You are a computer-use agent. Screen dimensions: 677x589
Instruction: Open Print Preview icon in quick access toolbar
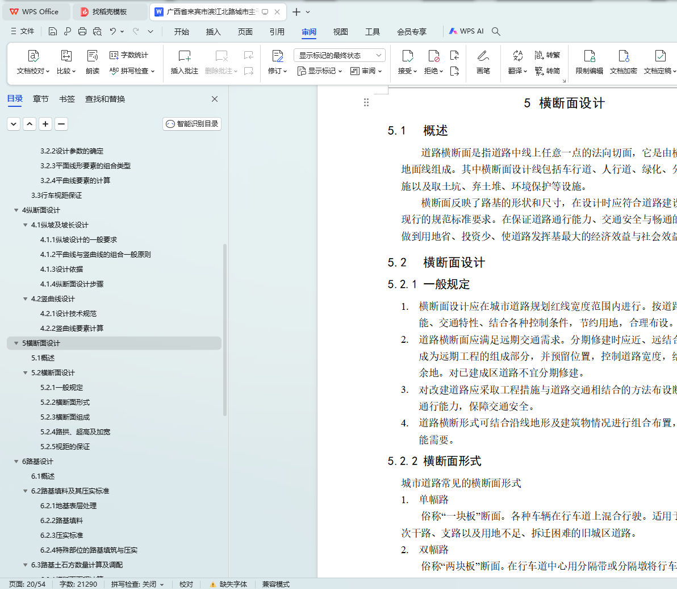[97, 31]
